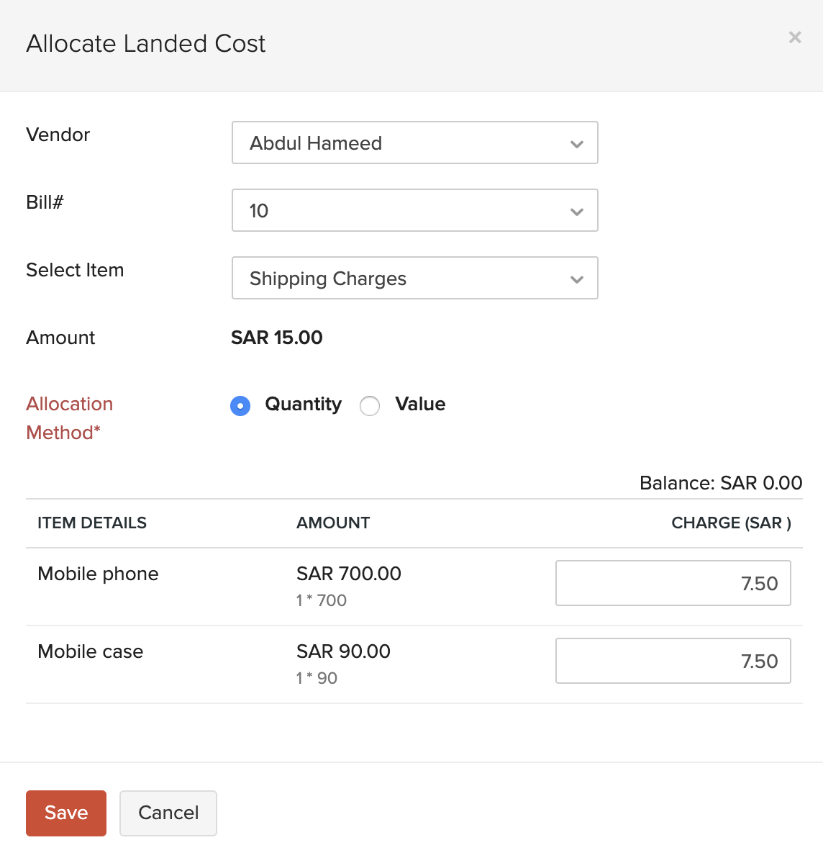Expand the Bill# dropdown
The height and width of the screenshot is (858, 823).
click(x=414, y=210)
